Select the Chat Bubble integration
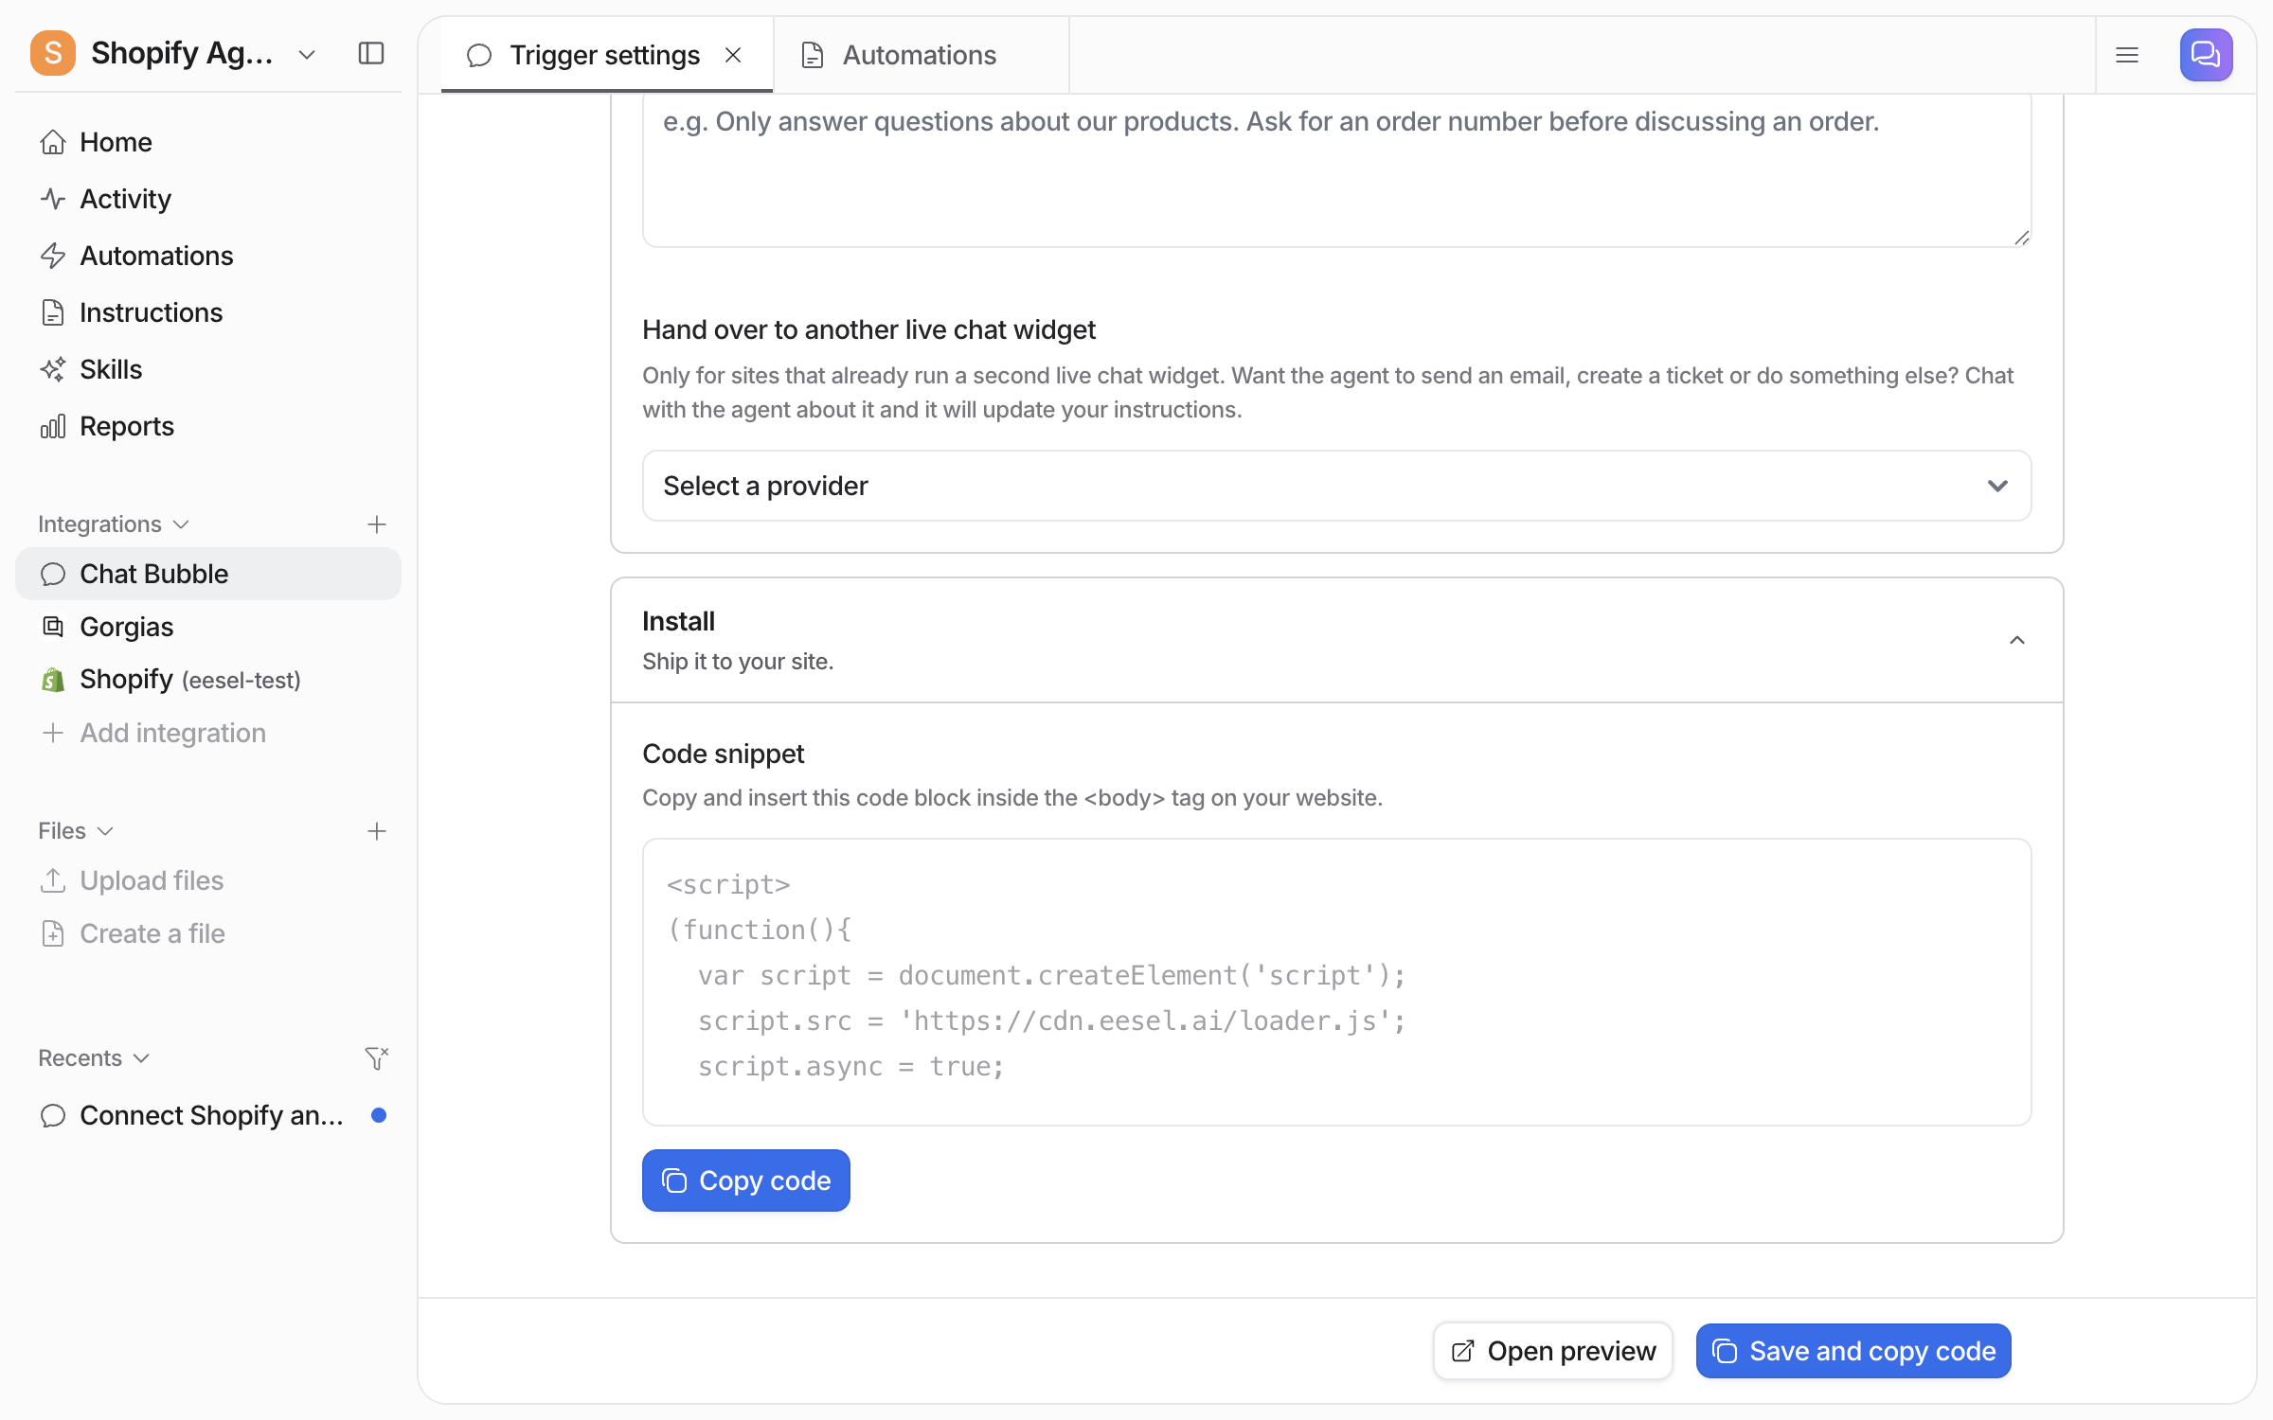 (x=208, y=574)
